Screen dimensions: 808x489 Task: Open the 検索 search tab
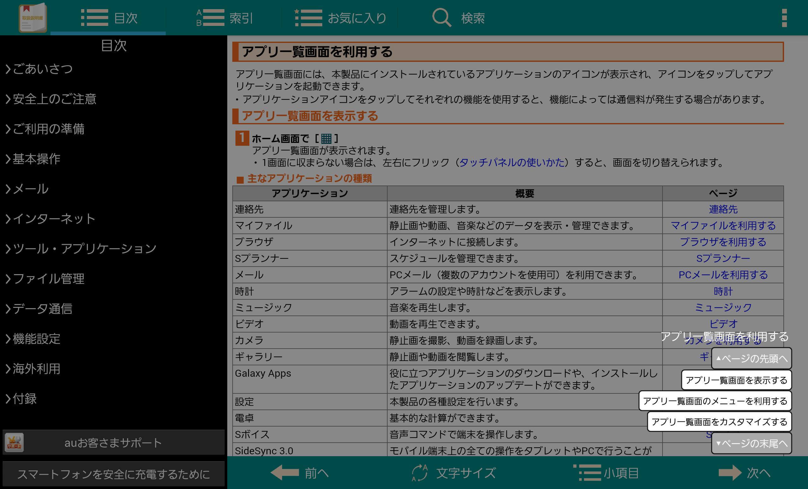[x=458, y=18]
